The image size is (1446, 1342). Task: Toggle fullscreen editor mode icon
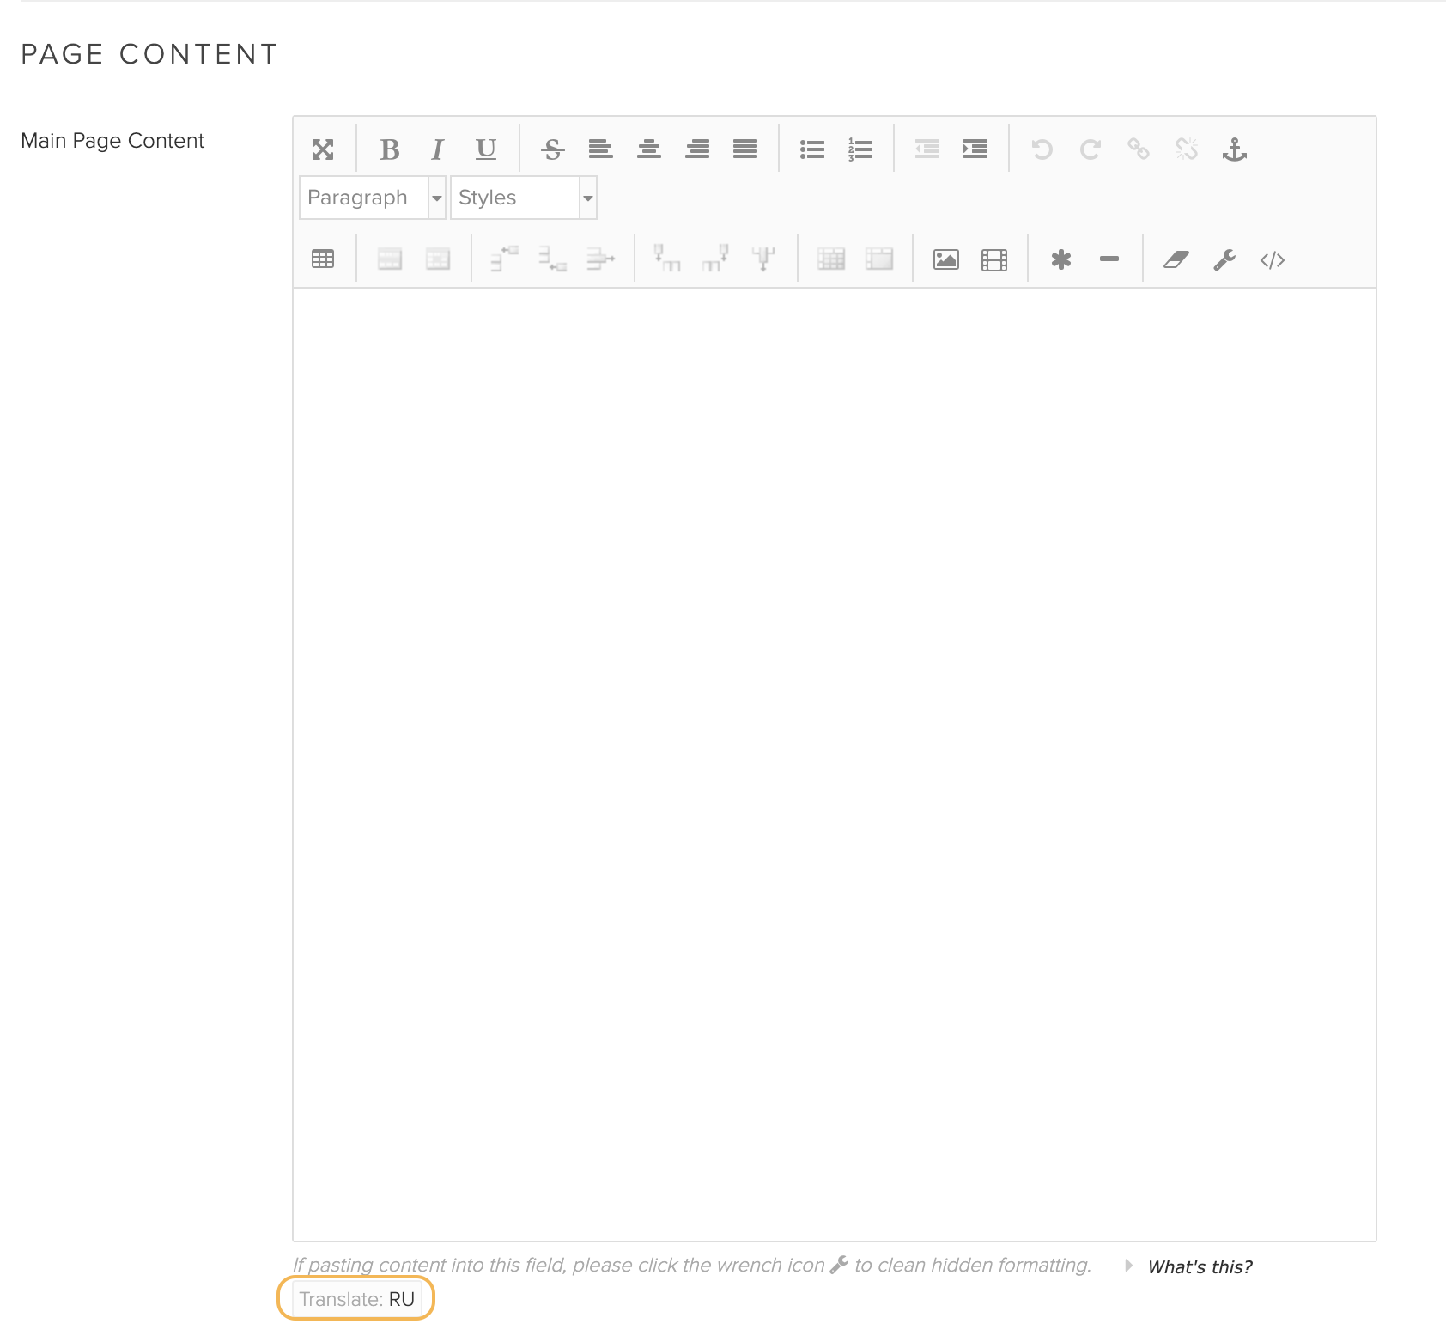pyautogui.click(x=323, y=149)
